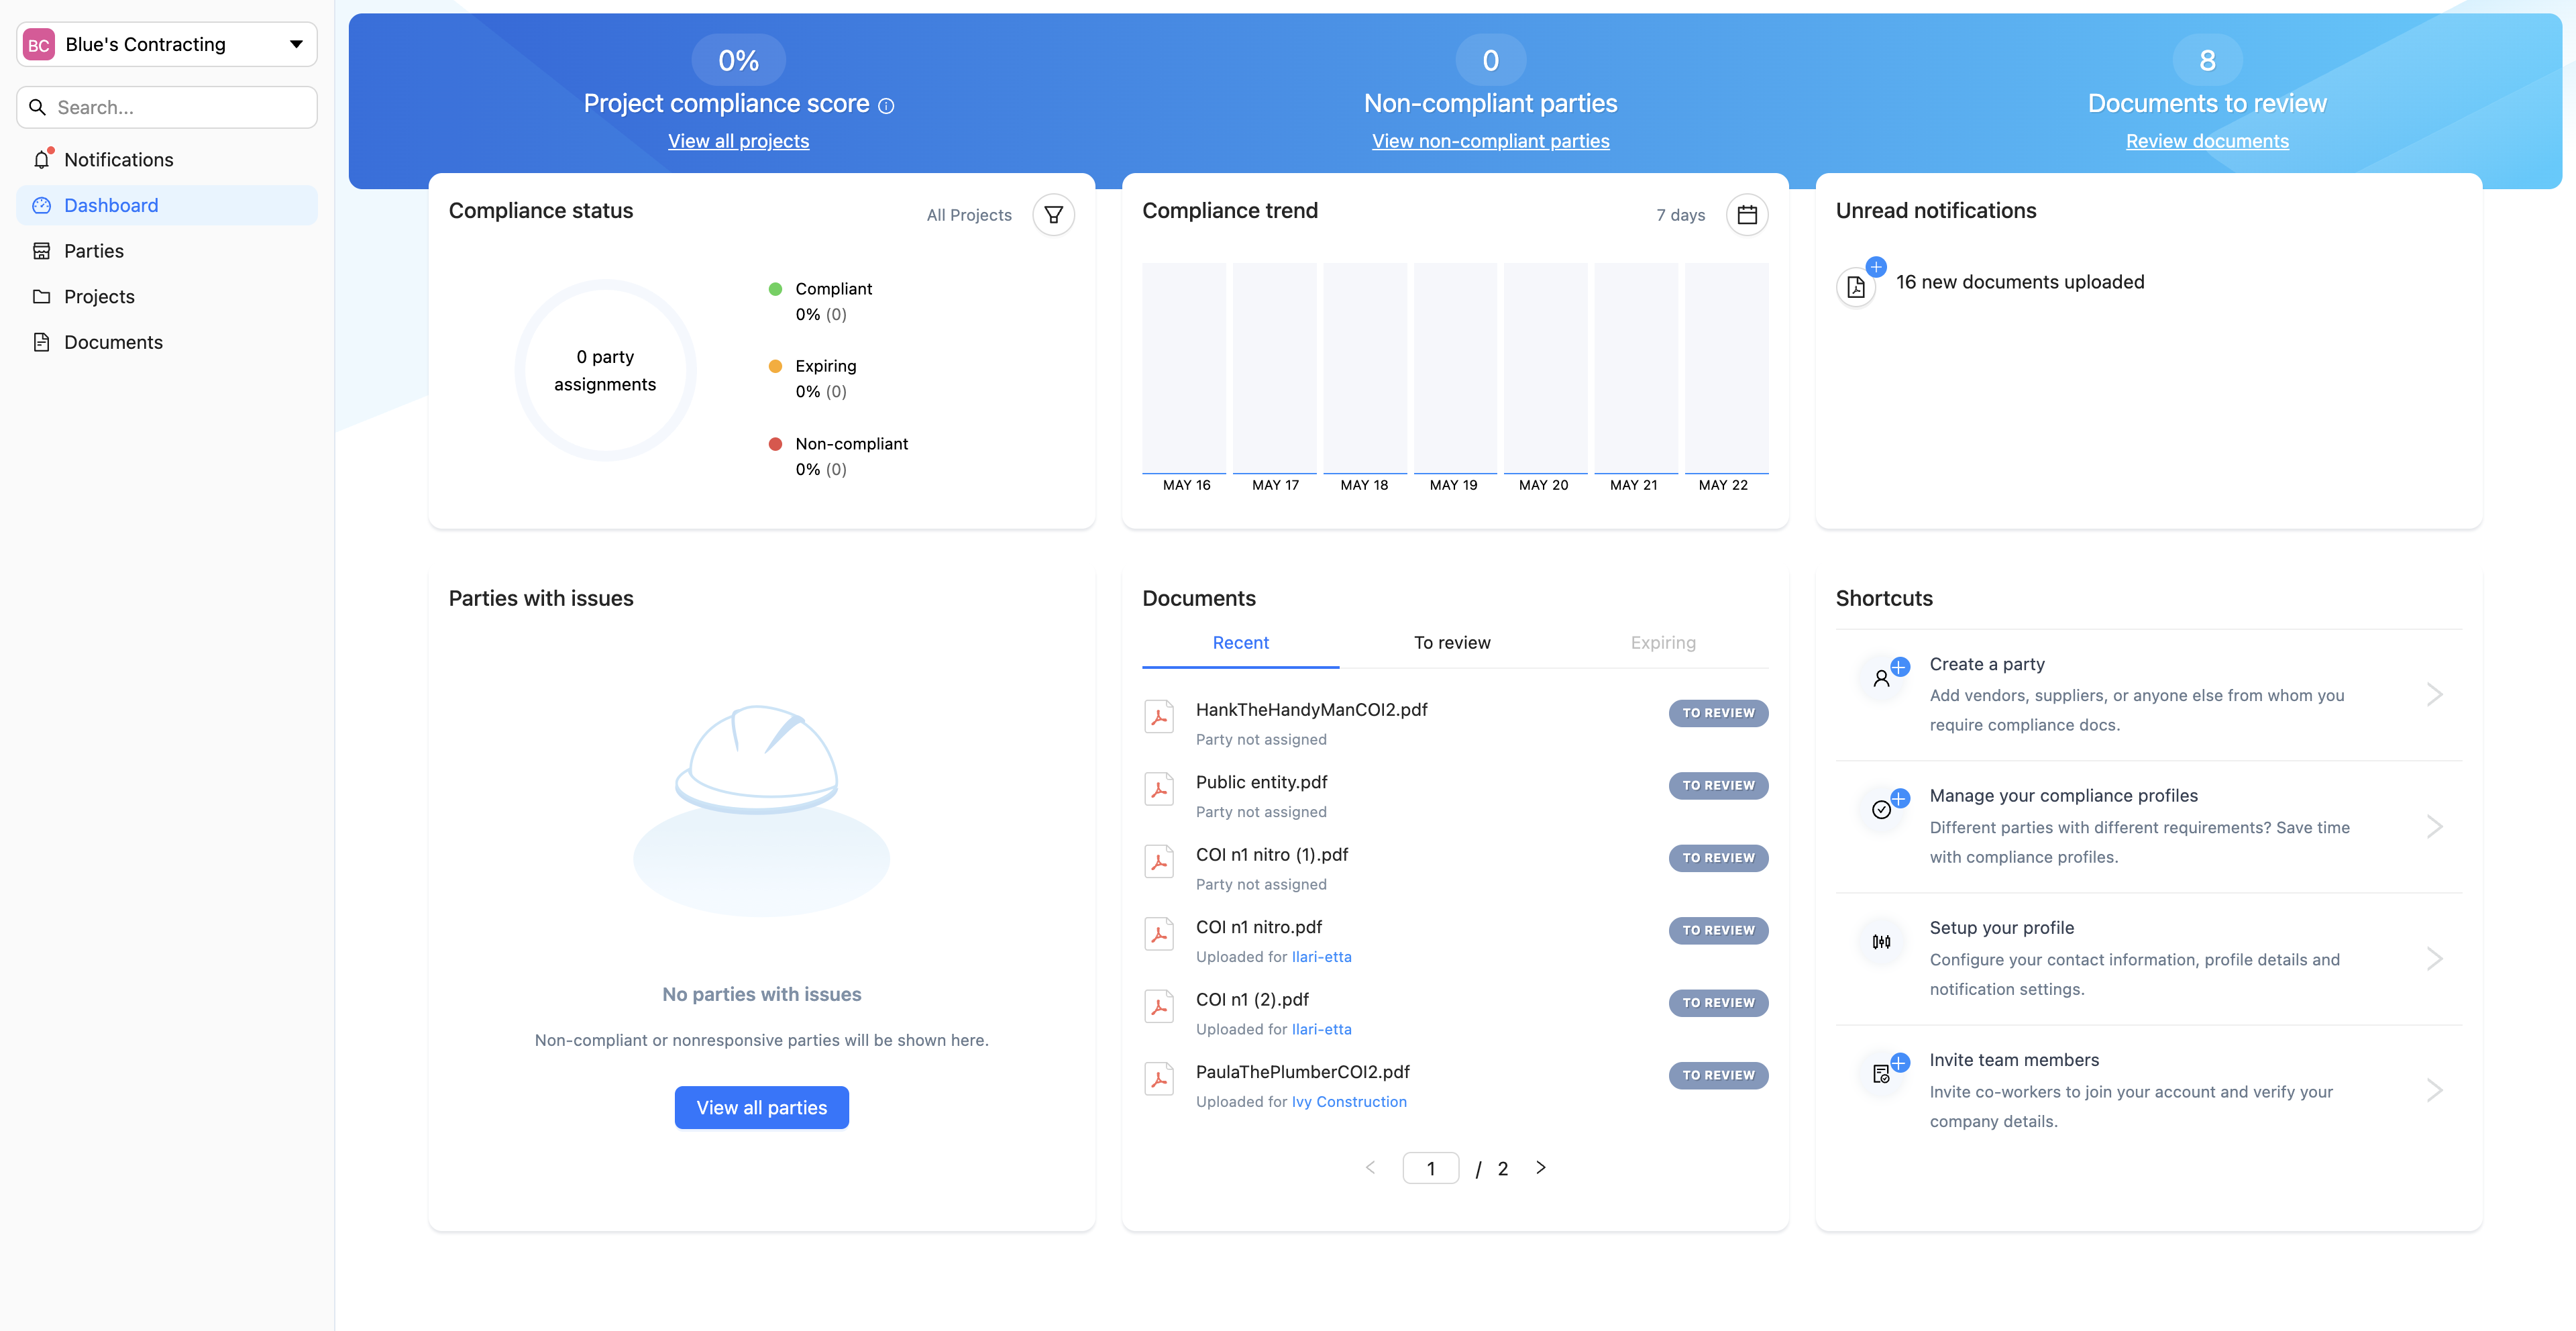The image size is (2576, 1331).
Task: Go to next documents page arrow
Action: pyautogui.click(x=1540, y=1167)
